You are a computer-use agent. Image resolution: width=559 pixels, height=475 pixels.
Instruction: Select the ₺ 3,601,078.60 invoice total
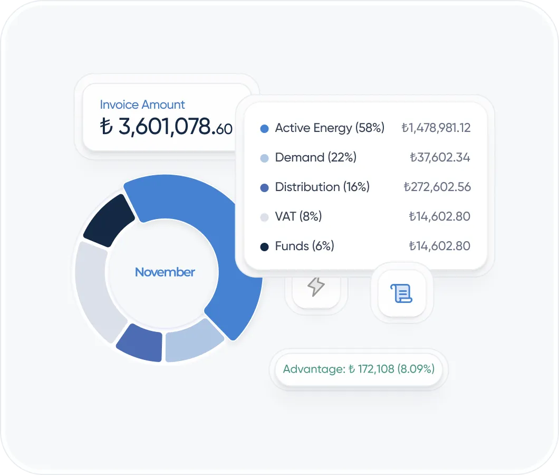(166, 127)
